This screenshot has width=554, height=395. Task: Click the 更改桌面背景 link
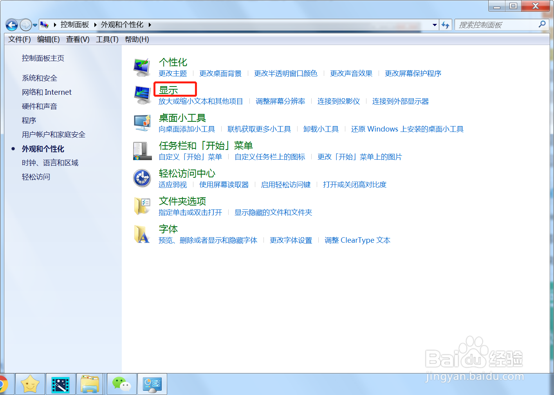pos(220,73)
